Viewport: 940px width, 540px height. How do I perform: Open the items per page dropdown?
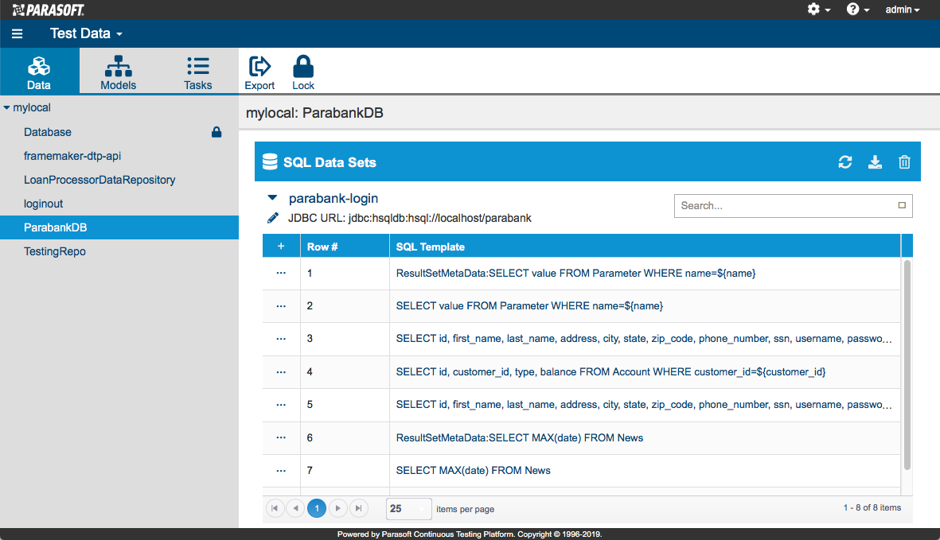(x=409, y=509)
